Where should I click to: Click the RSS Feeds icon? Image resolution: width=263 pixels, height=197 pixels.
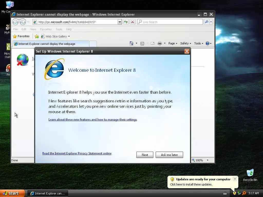[142, 44]
